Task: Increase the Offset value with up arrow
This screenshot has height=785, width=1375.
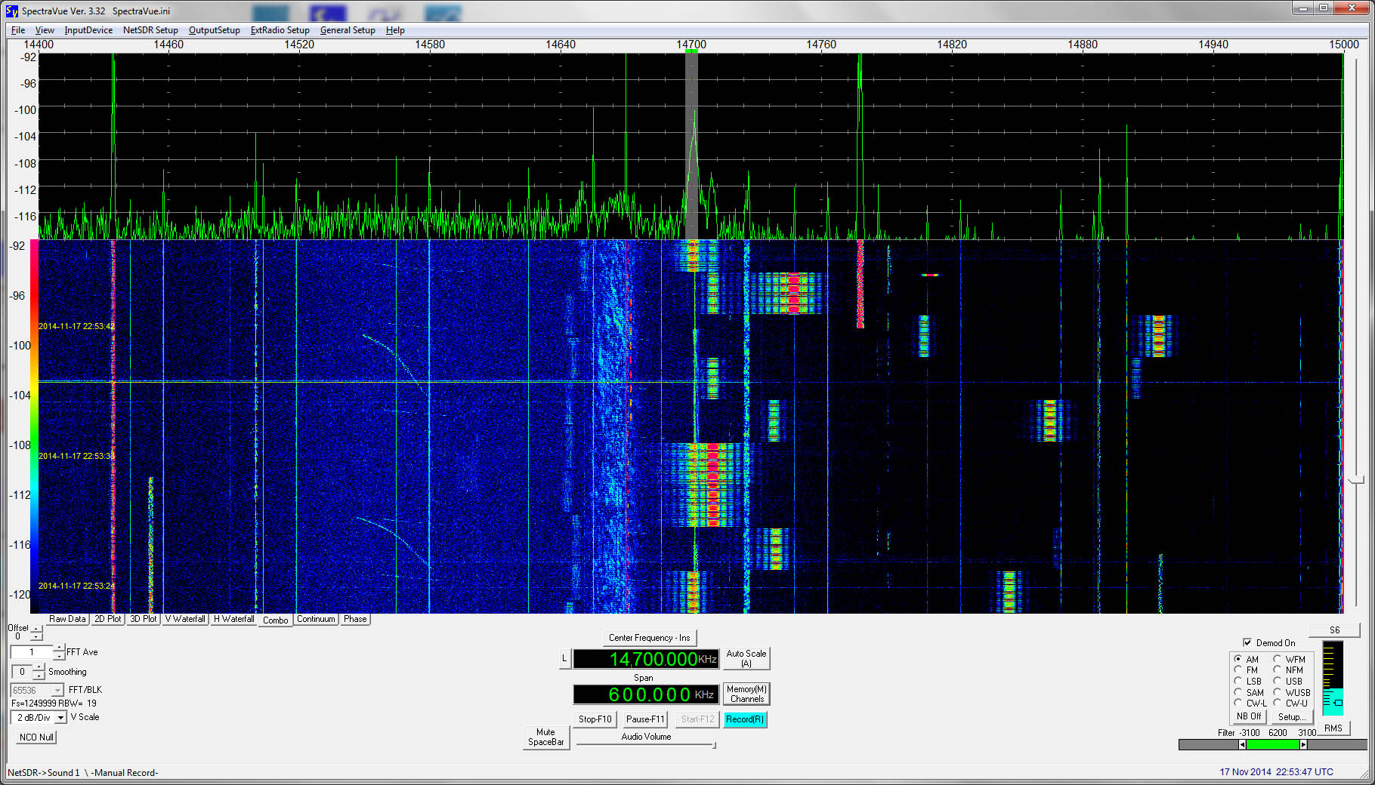Action: [36, 628]
